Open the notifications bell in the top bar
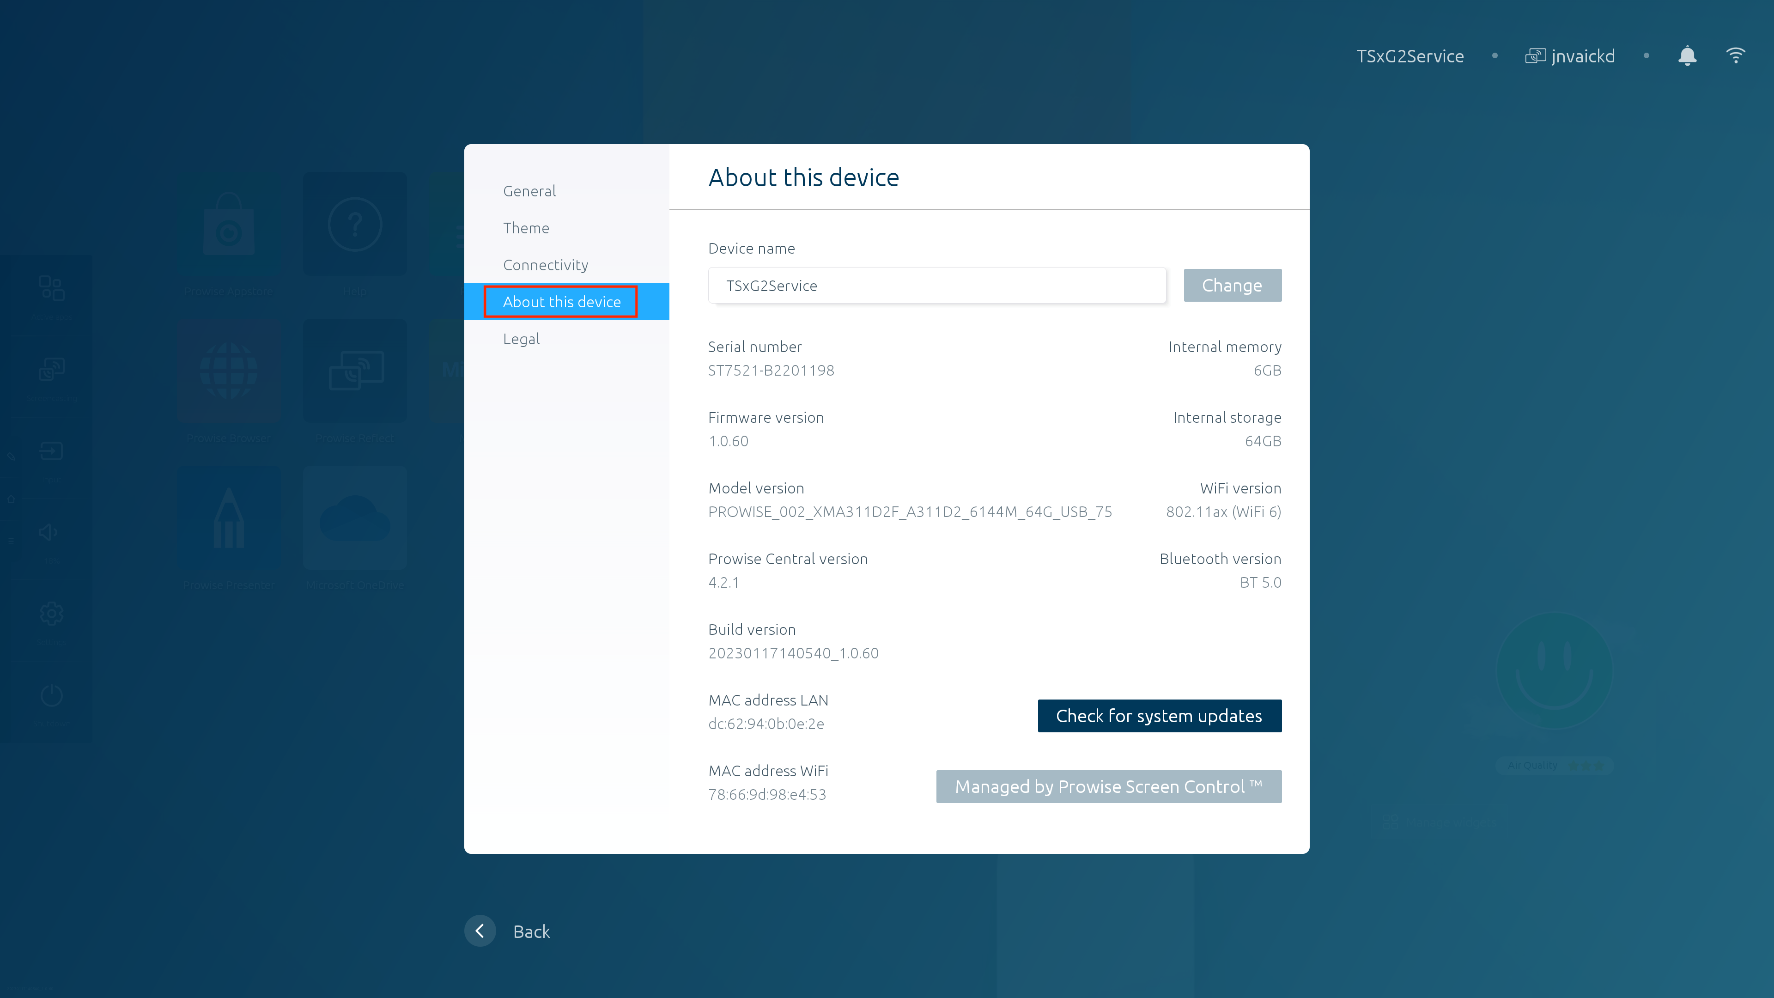Image resolution: width=1774 pixels, height=998 pixels. click(x=1687, y=56)
